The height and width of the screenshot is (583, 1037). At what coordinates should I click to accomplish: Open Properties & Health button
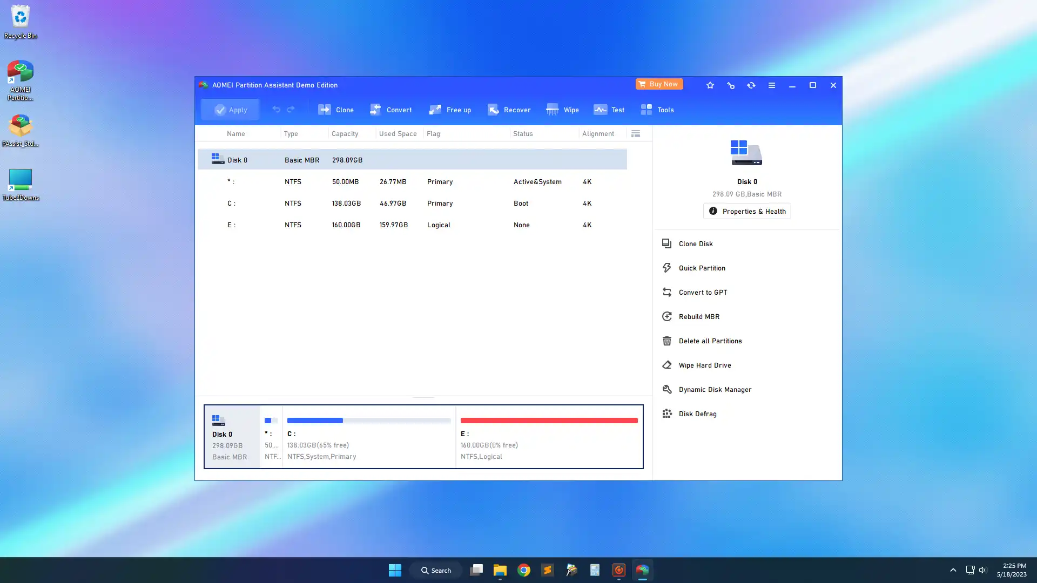pos(747,211)
